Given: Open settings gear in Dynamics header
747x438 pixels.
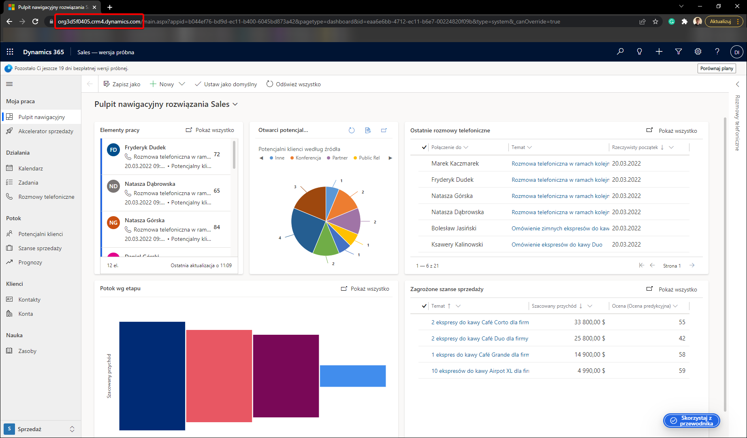Looking at the screenshot, I should coord(698,52).
